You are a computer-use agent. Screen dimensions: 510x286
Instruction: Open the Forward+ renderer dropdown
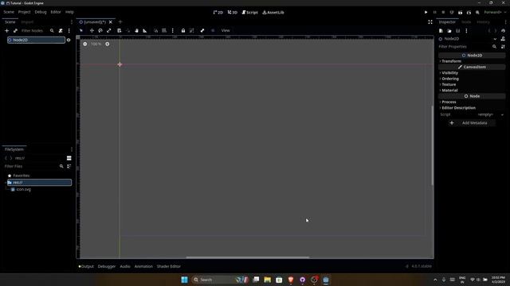[x=495, y=13]
